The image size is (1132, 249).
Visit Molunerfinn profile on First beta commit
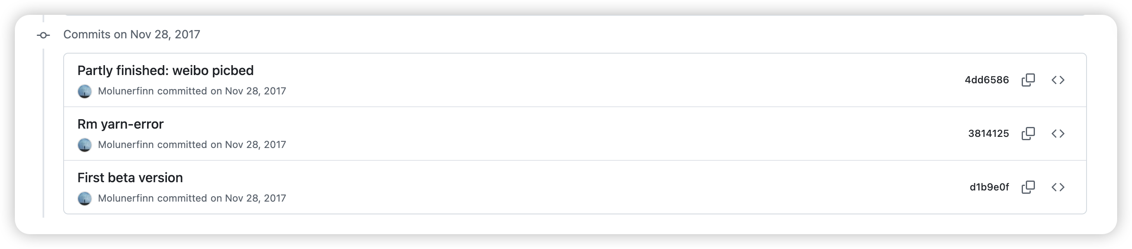[126, 198]
